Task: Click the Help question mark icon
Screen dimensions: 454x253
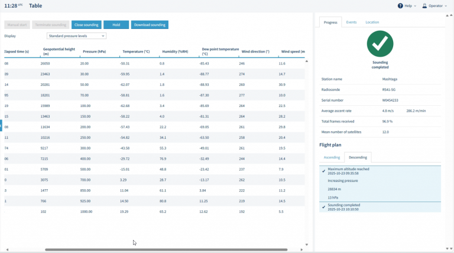Action: click(x=400, y=6)
